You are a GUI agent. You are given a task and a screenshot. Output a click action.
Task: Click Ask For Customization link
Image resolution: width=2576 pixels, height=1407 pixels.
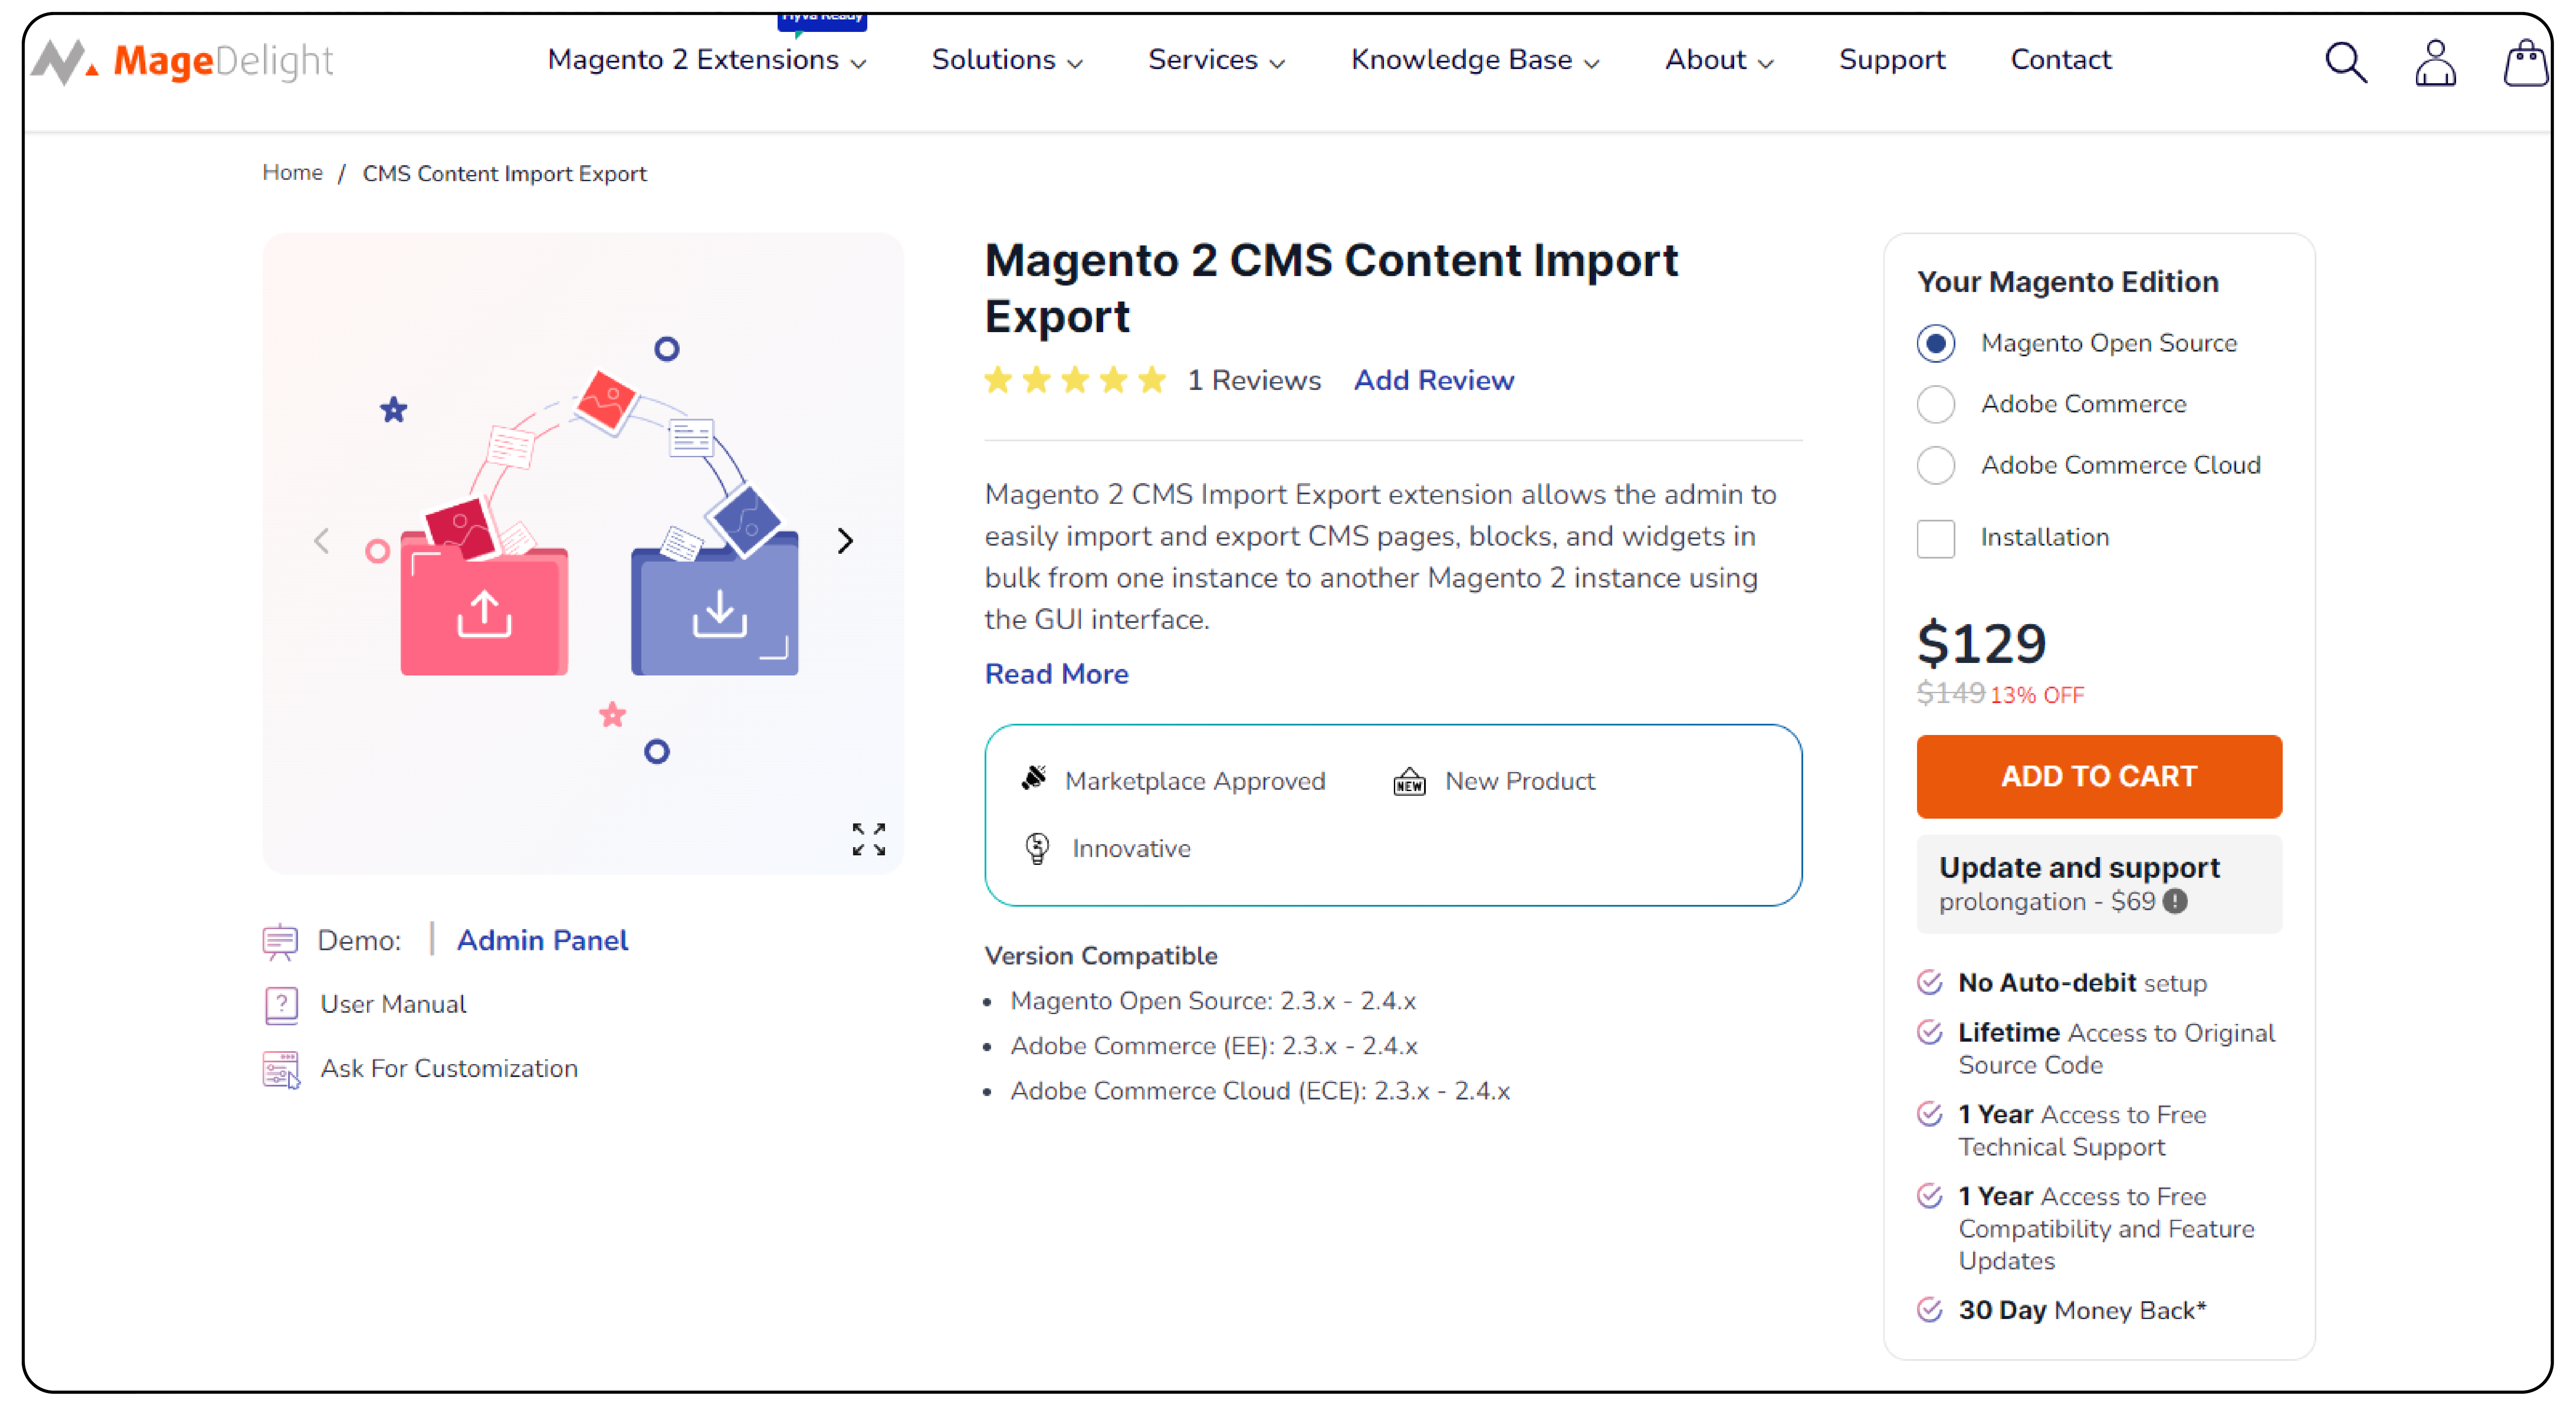(449, 1068)
